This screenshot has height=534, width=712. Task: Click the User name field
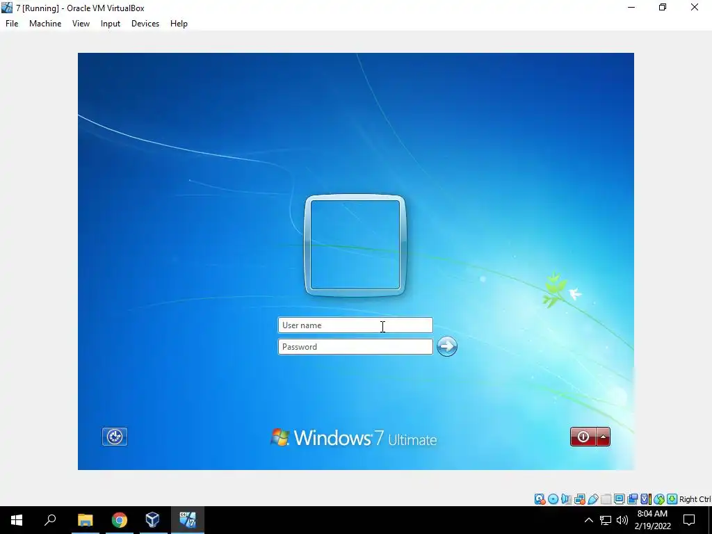point(355,325)
